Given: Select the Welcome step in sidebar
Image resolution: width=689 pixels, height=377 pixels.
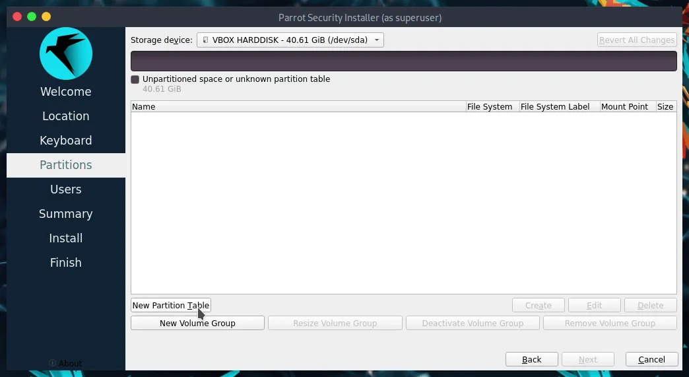Looking at the screenshot, I should pyautogui.click(x=66, y=91).
